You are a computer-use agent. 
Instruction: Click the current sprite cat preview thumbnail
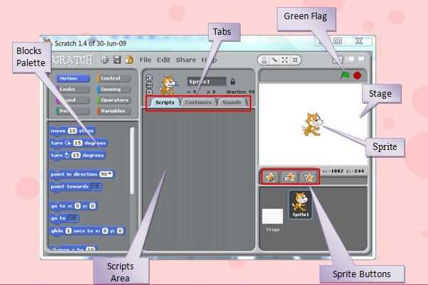click(168, 85)
